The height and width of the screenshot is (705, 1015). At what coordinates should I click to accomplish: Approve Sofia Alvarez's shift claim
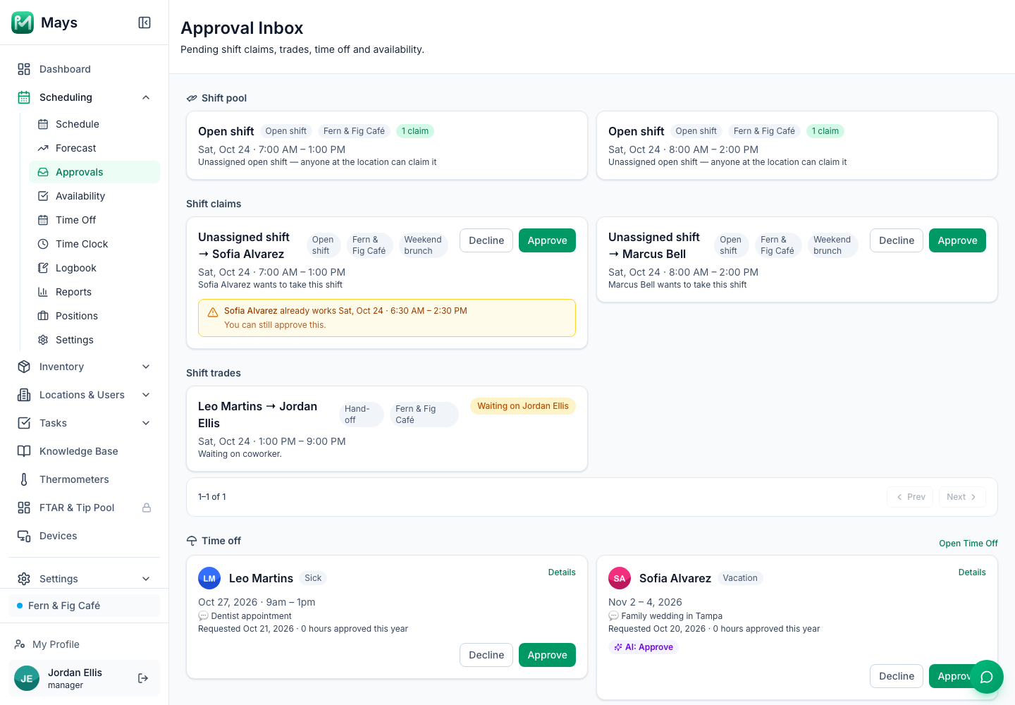[x=547, y=240]
